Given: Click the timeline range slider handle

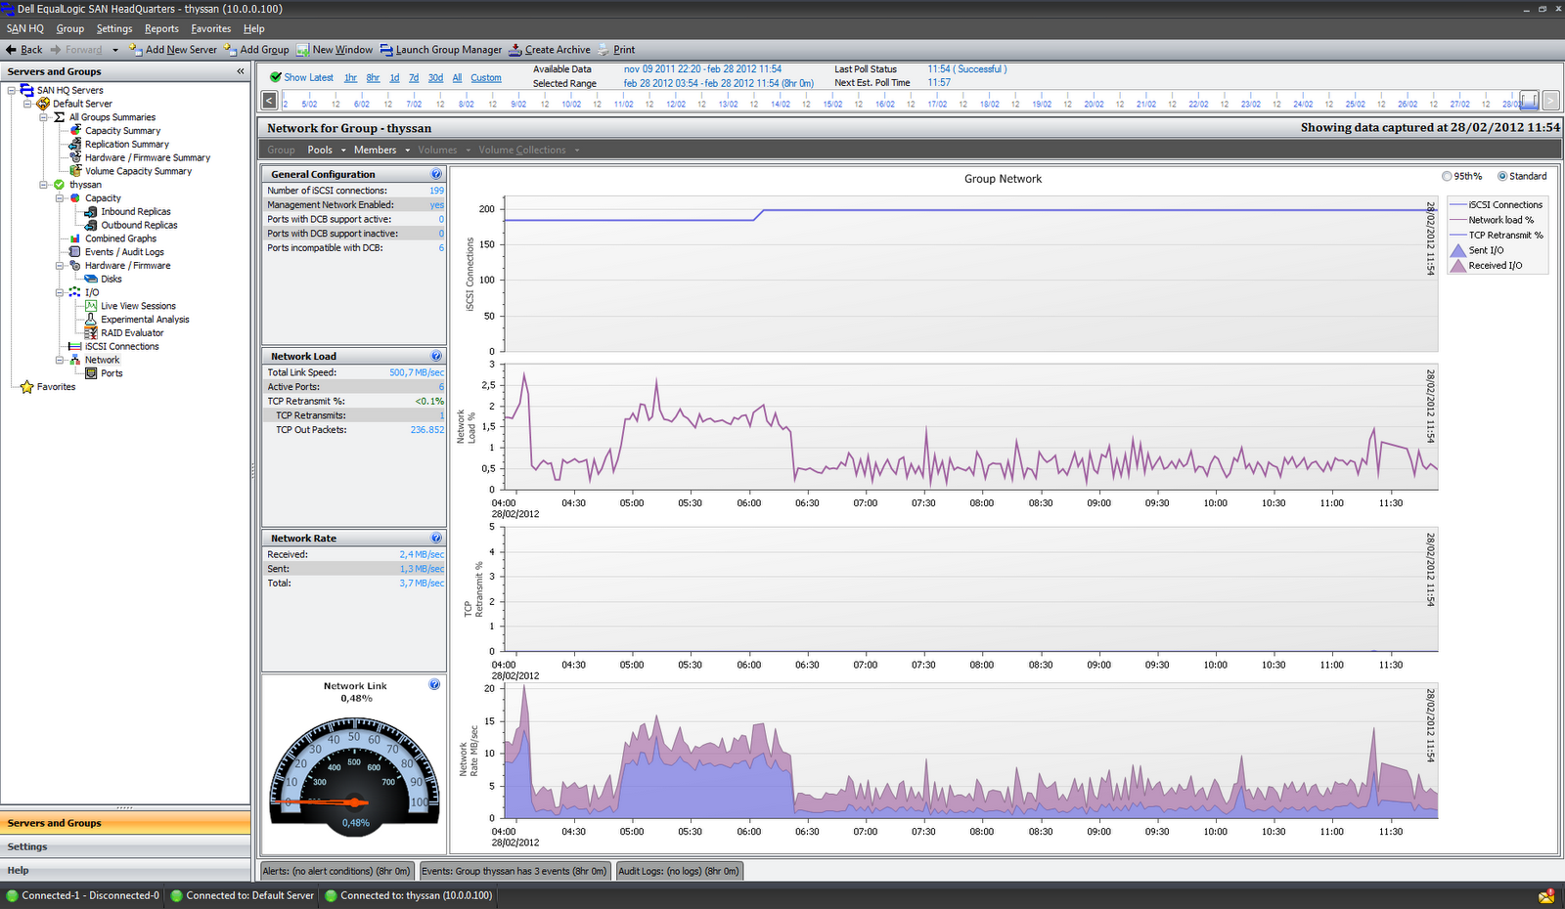Looking at the screenshot, I should point(1529,100).
